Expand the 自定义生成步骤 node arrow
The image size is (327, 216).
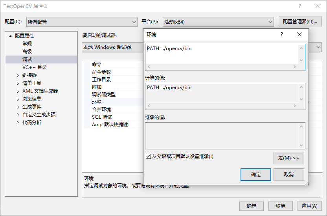(18, 115)
